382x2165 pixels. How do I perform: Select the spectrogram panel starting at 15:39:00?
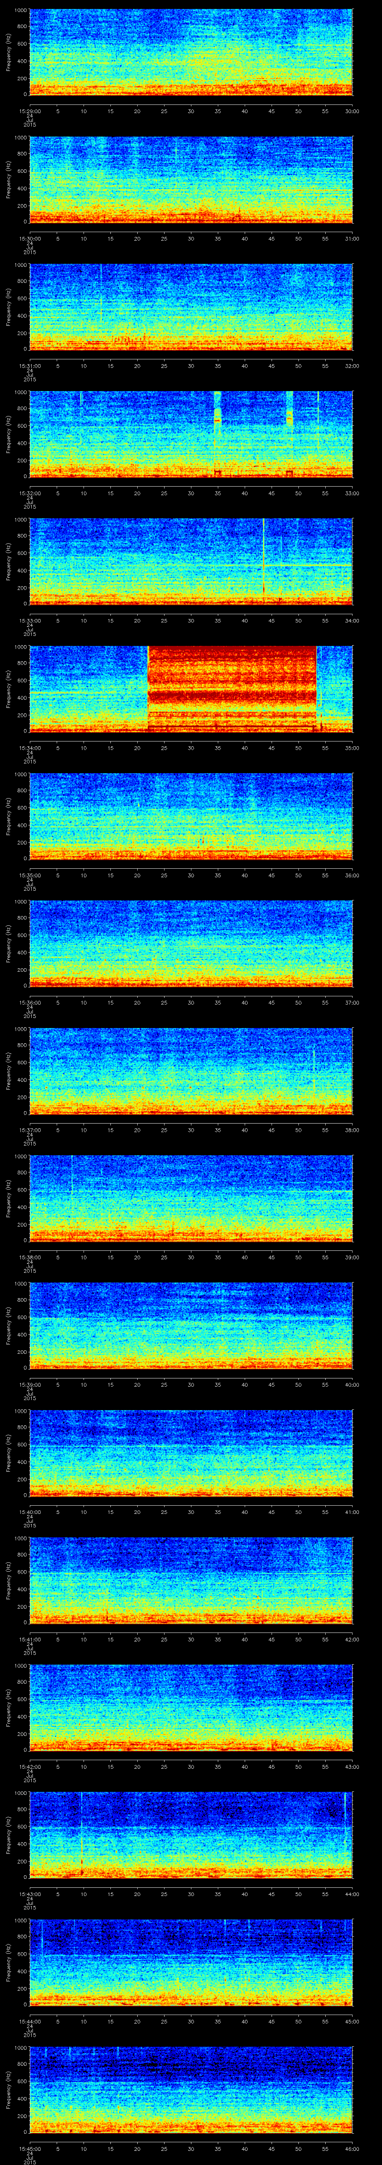(x=191, y=1325)
